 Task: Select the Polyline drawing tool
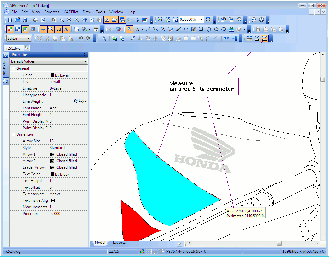pyautogui.click(x=156, y=29)
